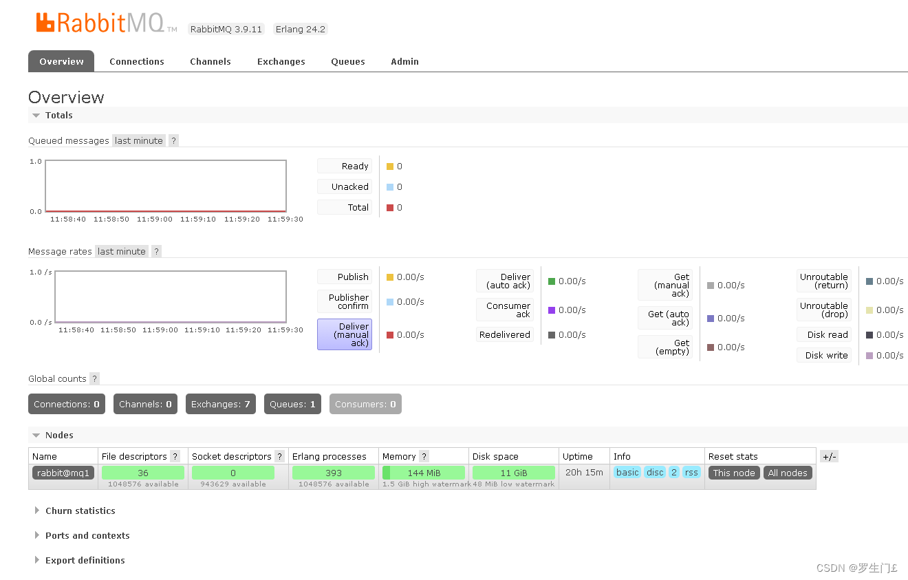This screenshot has height=580, width=908.
Task: Click the Erlang 24.2 version label
Action: [300, 29]
